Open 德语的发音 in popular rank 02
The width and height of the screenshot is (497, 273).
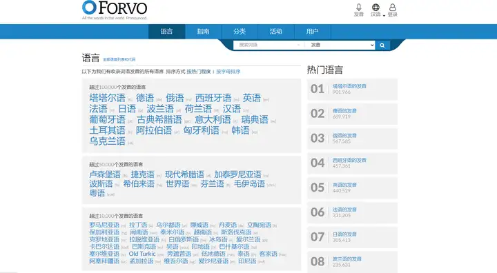click(344, 111)
